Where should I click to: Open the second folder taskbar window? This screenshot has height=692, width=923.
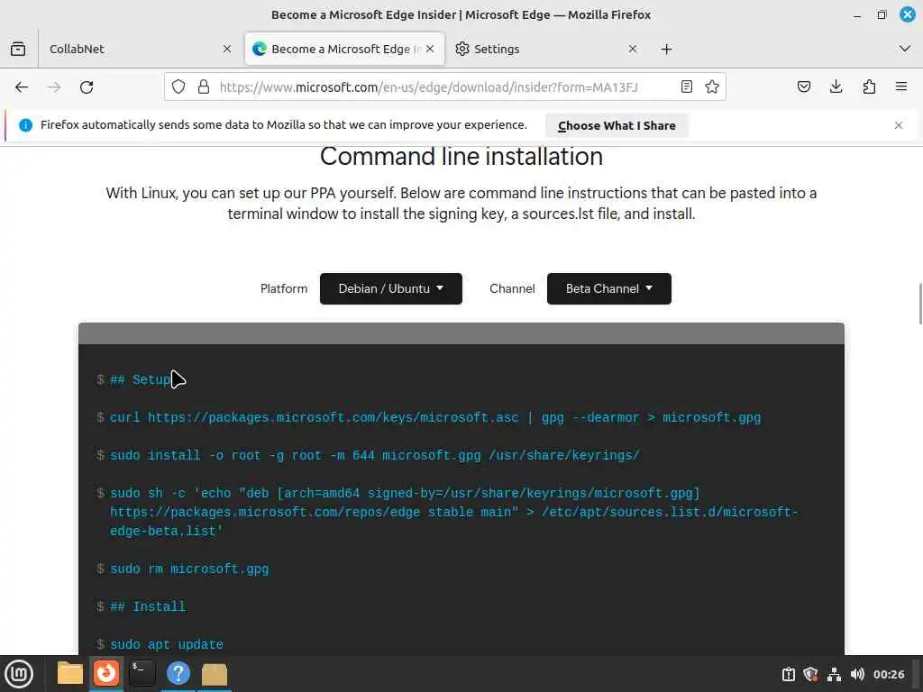tap(215, 674)
